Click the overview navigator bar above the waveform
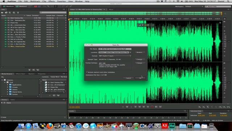This screenshot has width=232, height=131. 145,13
